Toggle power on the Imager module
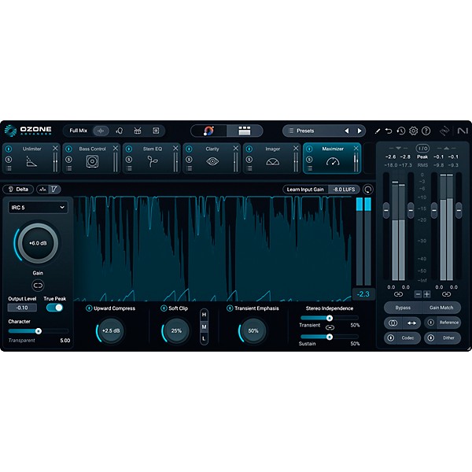 tap(249, 149)
